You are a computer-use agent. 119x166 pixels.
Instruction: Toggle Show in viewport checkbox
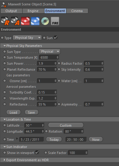[37, 152]
